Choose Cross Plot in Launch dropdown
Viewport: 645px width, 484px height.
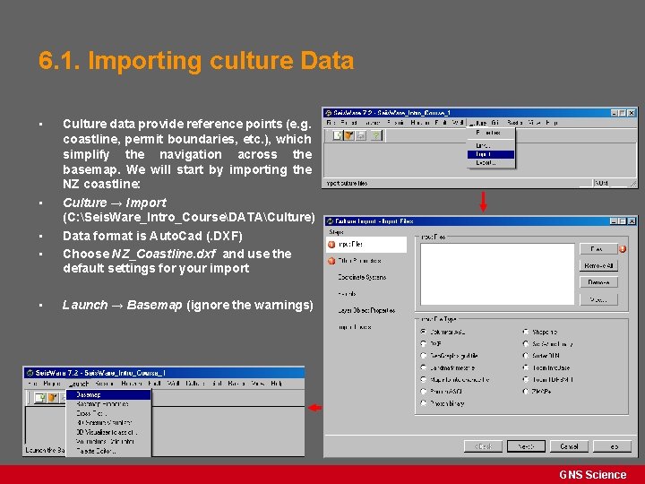point(108,413)
